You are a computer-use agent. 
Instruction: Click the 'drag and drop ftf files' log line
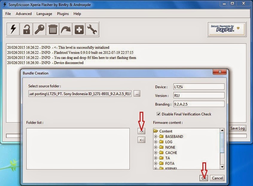pos(71,58)
